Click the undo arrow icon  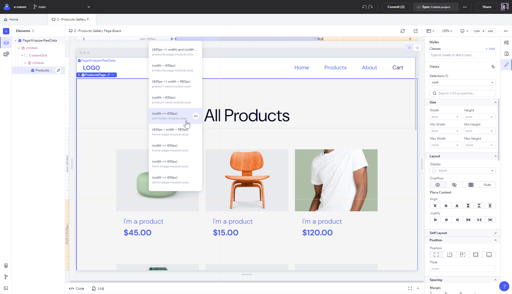click(364, 7)
